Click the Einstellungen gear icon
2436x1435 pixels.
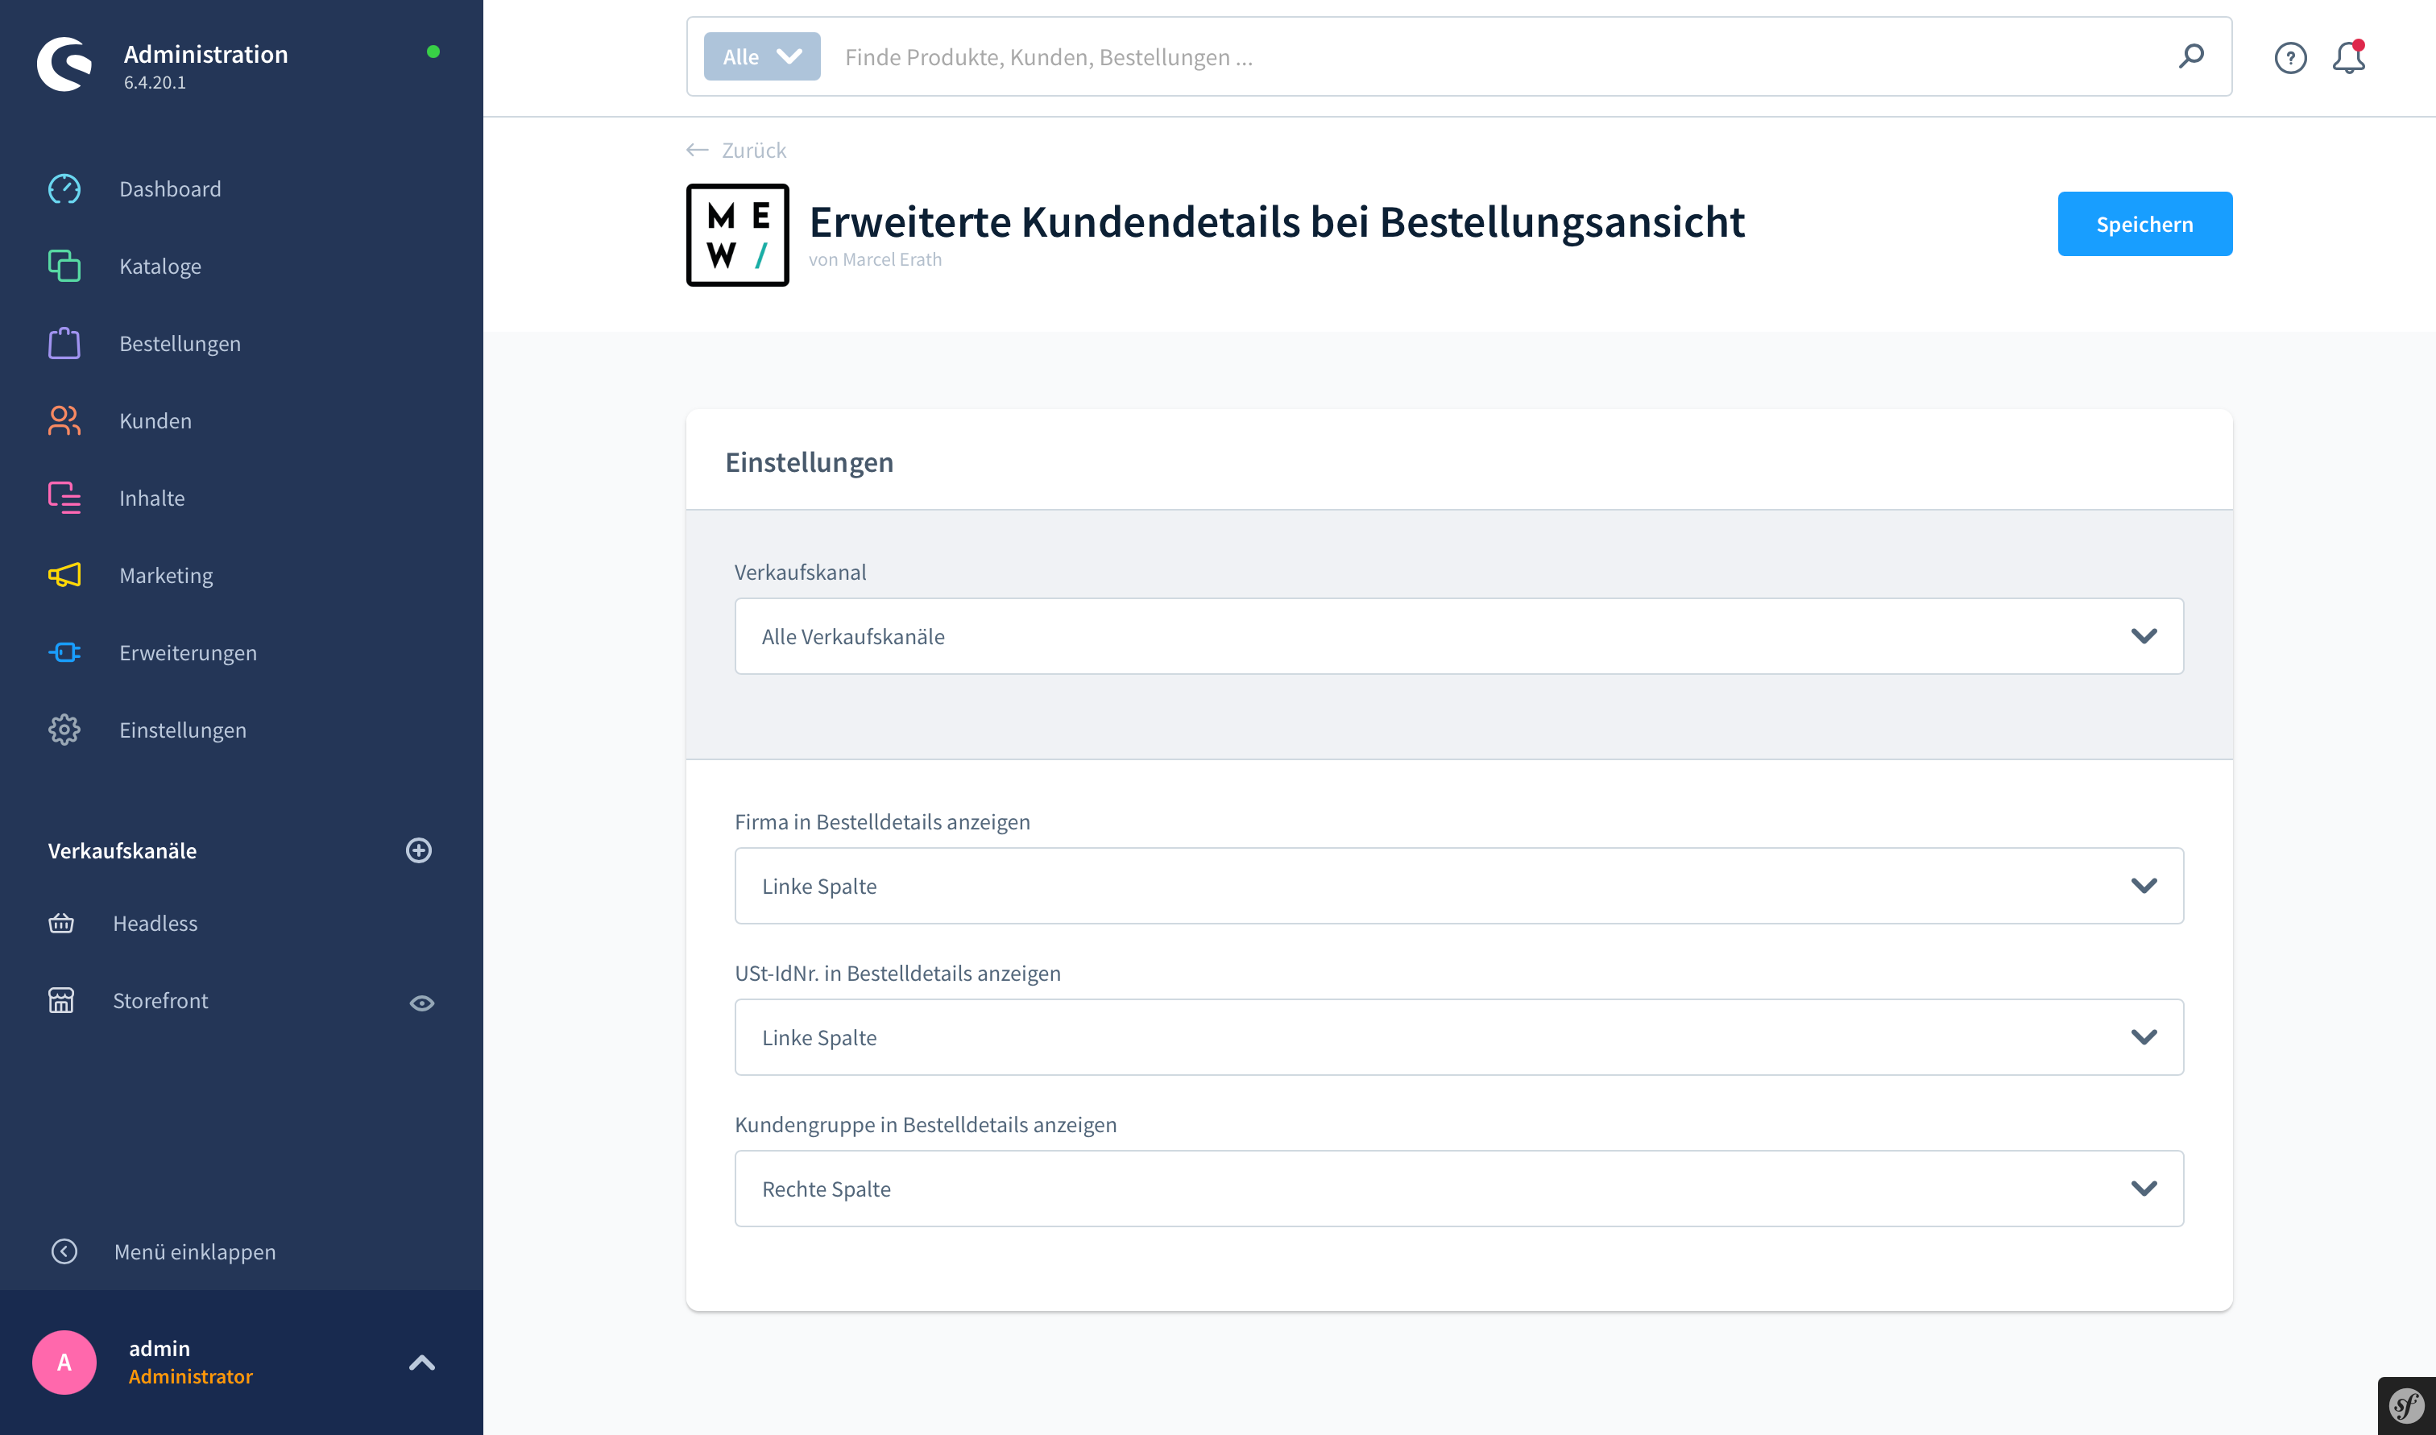tap(63, 730)
